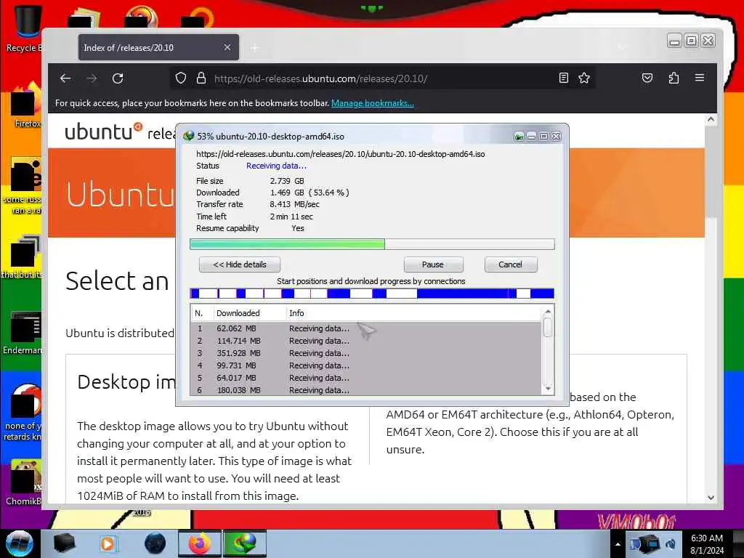Viewport: 744px width, 558px height.
Task: Click the blue connections progress strip
Action: pos(372,294)
